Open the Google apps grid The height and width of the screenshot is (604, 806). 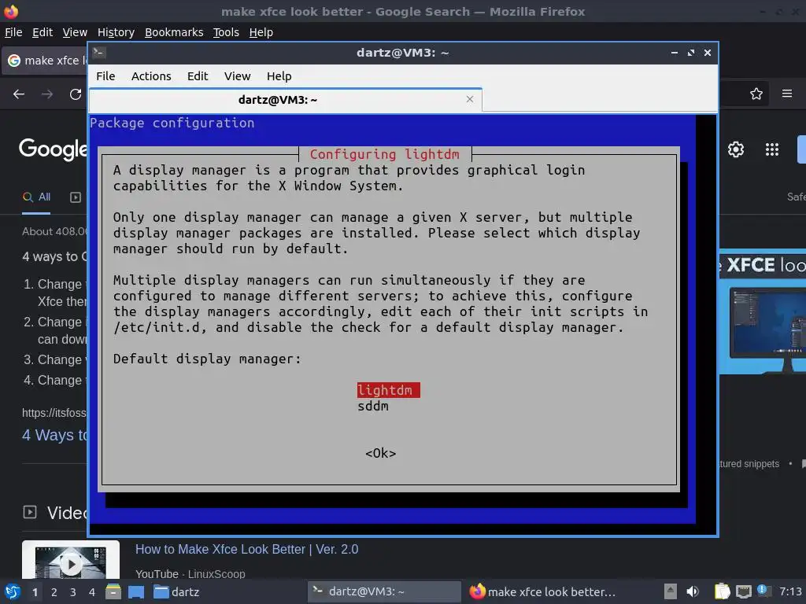click(772, 149)
